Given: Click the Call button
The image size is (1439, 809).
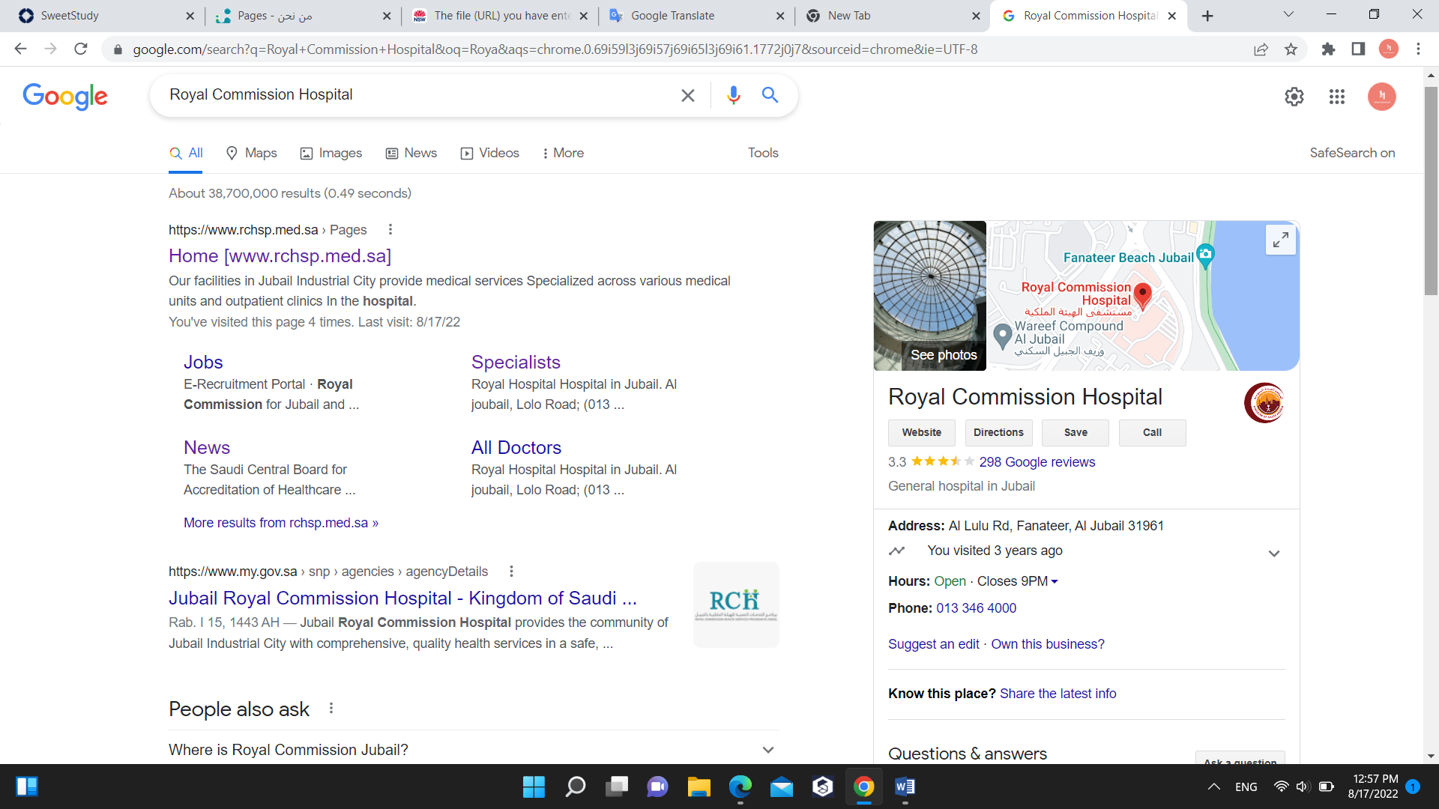Looking at the screenshot, I should click(1153, 433).
